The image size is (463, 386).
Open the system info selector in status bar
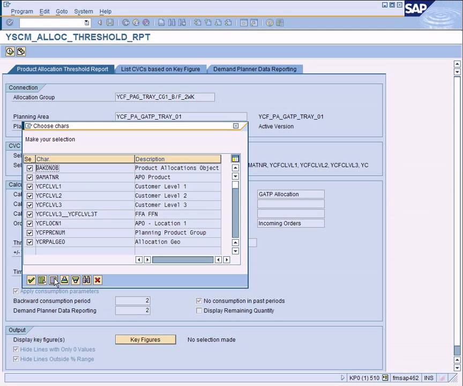coord(385,377)
